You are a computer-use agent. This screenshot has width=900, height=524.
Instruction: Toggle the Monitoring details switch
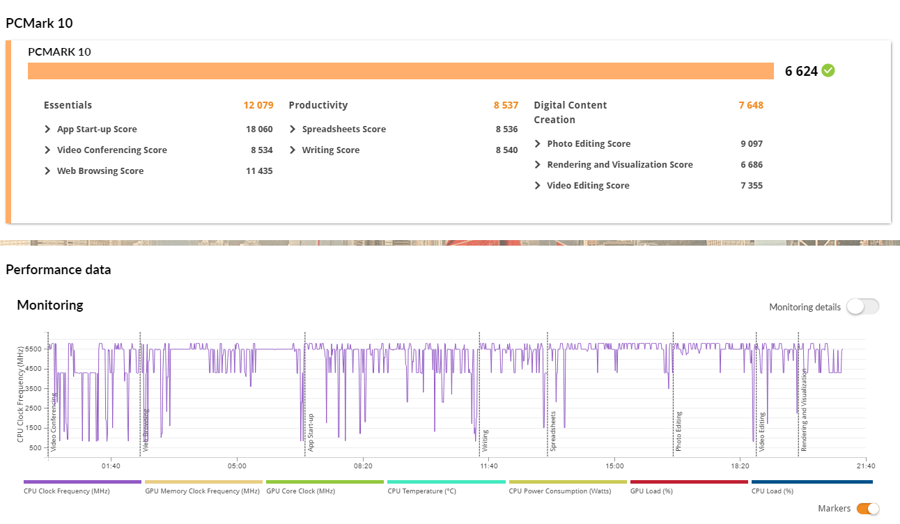coord(863,307)
